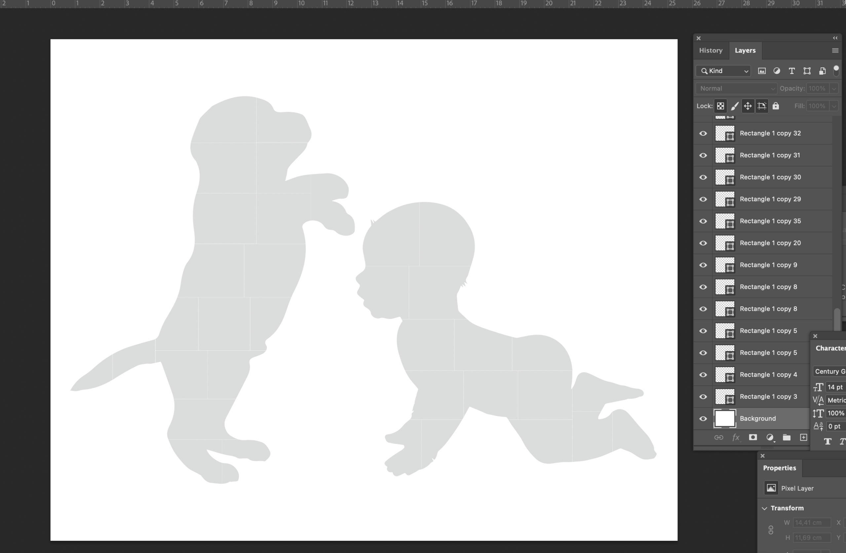Open the Normal blend mode dropdown
The height and width of the screenshot is (553, 846).
click(x=736, y=89)
